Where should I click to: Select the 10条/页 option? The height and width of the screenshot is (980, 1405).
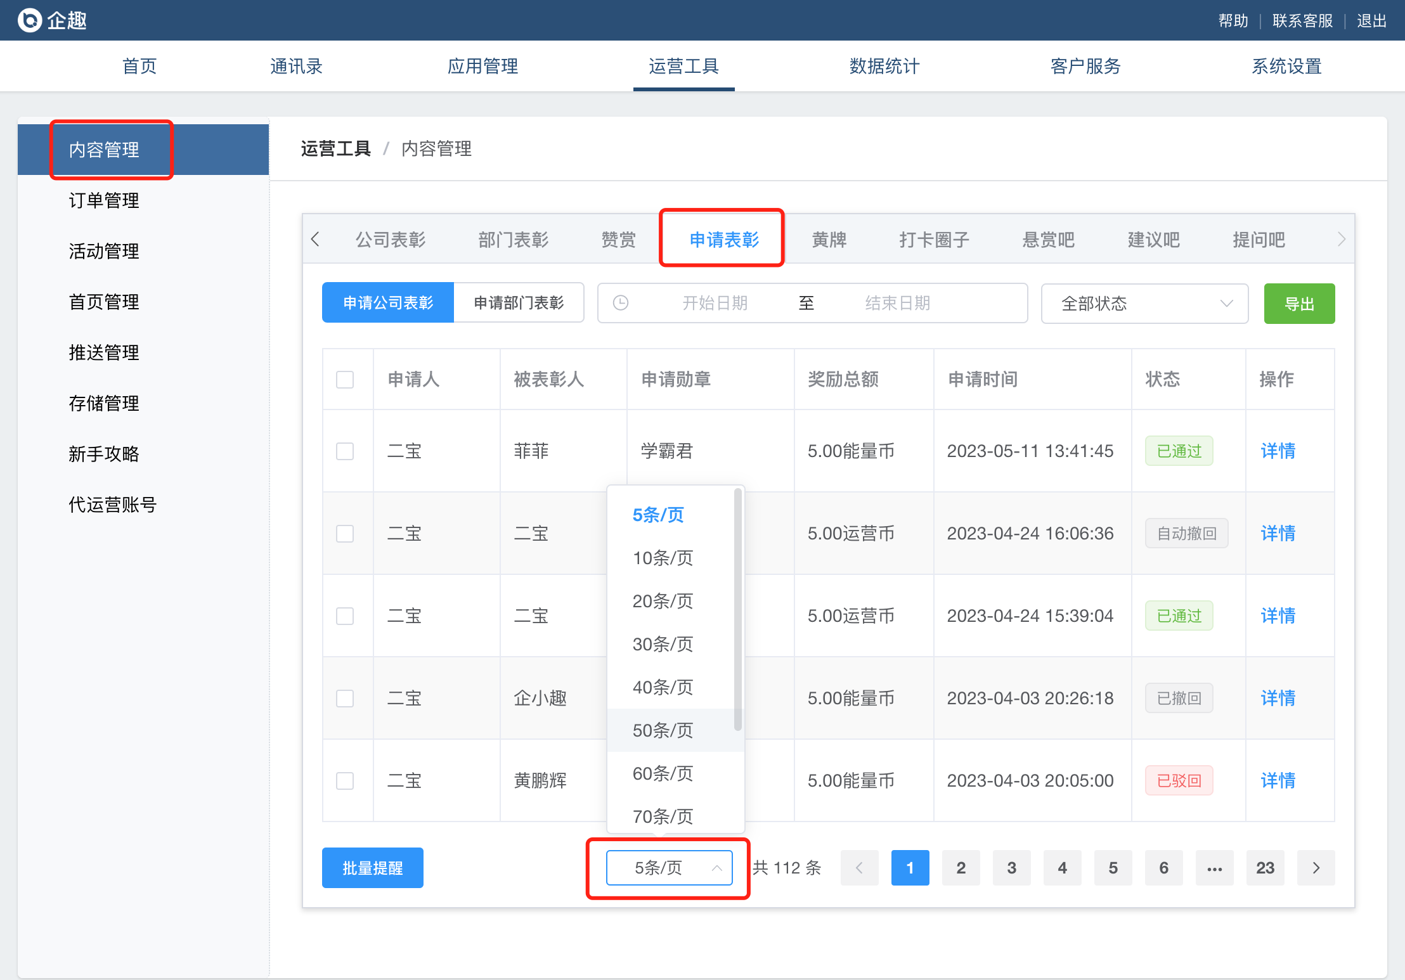663,558
